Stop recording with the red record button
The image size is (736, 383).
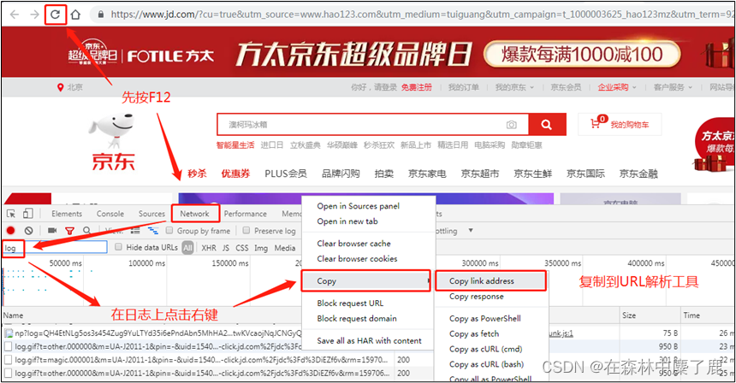point(11,231)
